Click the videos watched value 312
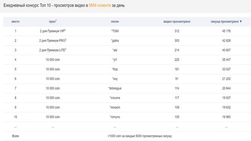The width and height of the screenshot is (251, 141). click(177, 31)
